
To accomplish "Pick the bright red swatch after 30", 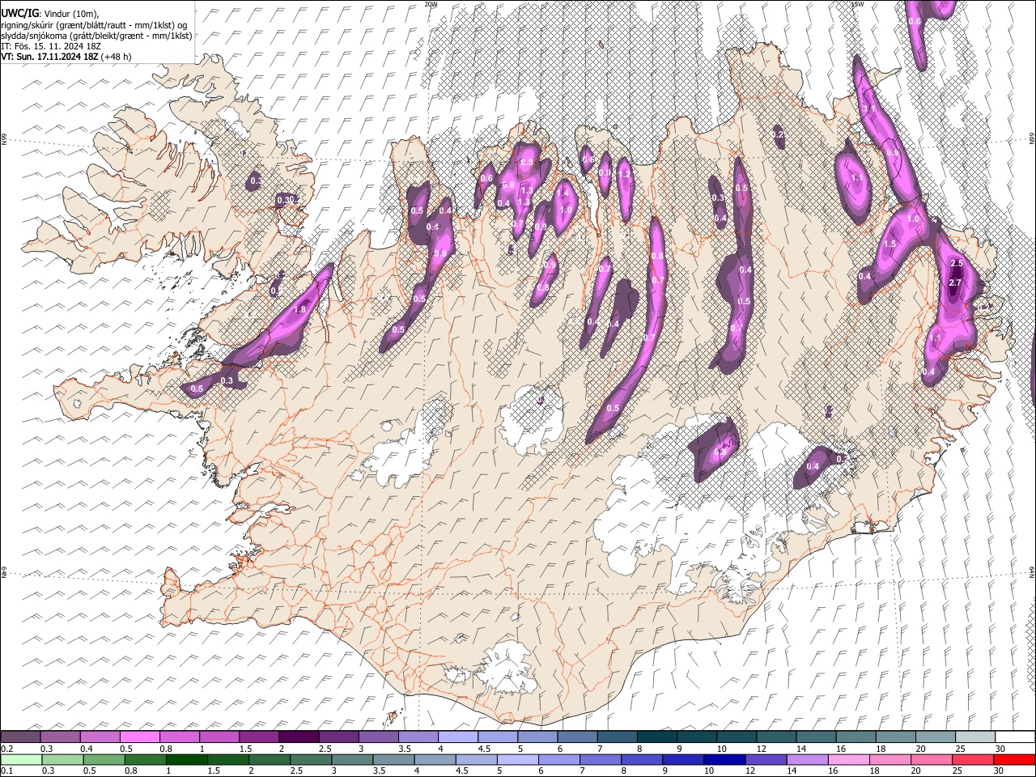I will pyautogui.click(x=1013, y=760).
